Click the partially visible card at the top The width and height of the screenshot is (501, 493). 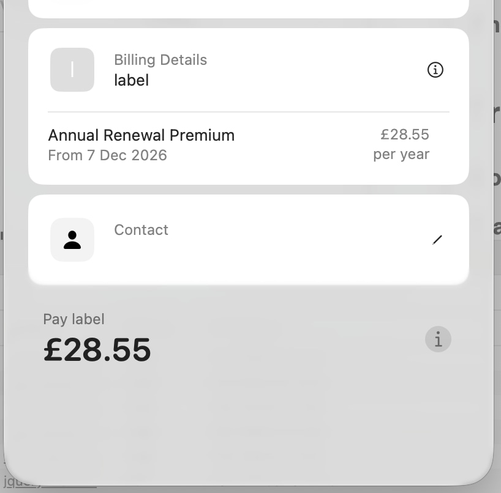tap(249, 8)
